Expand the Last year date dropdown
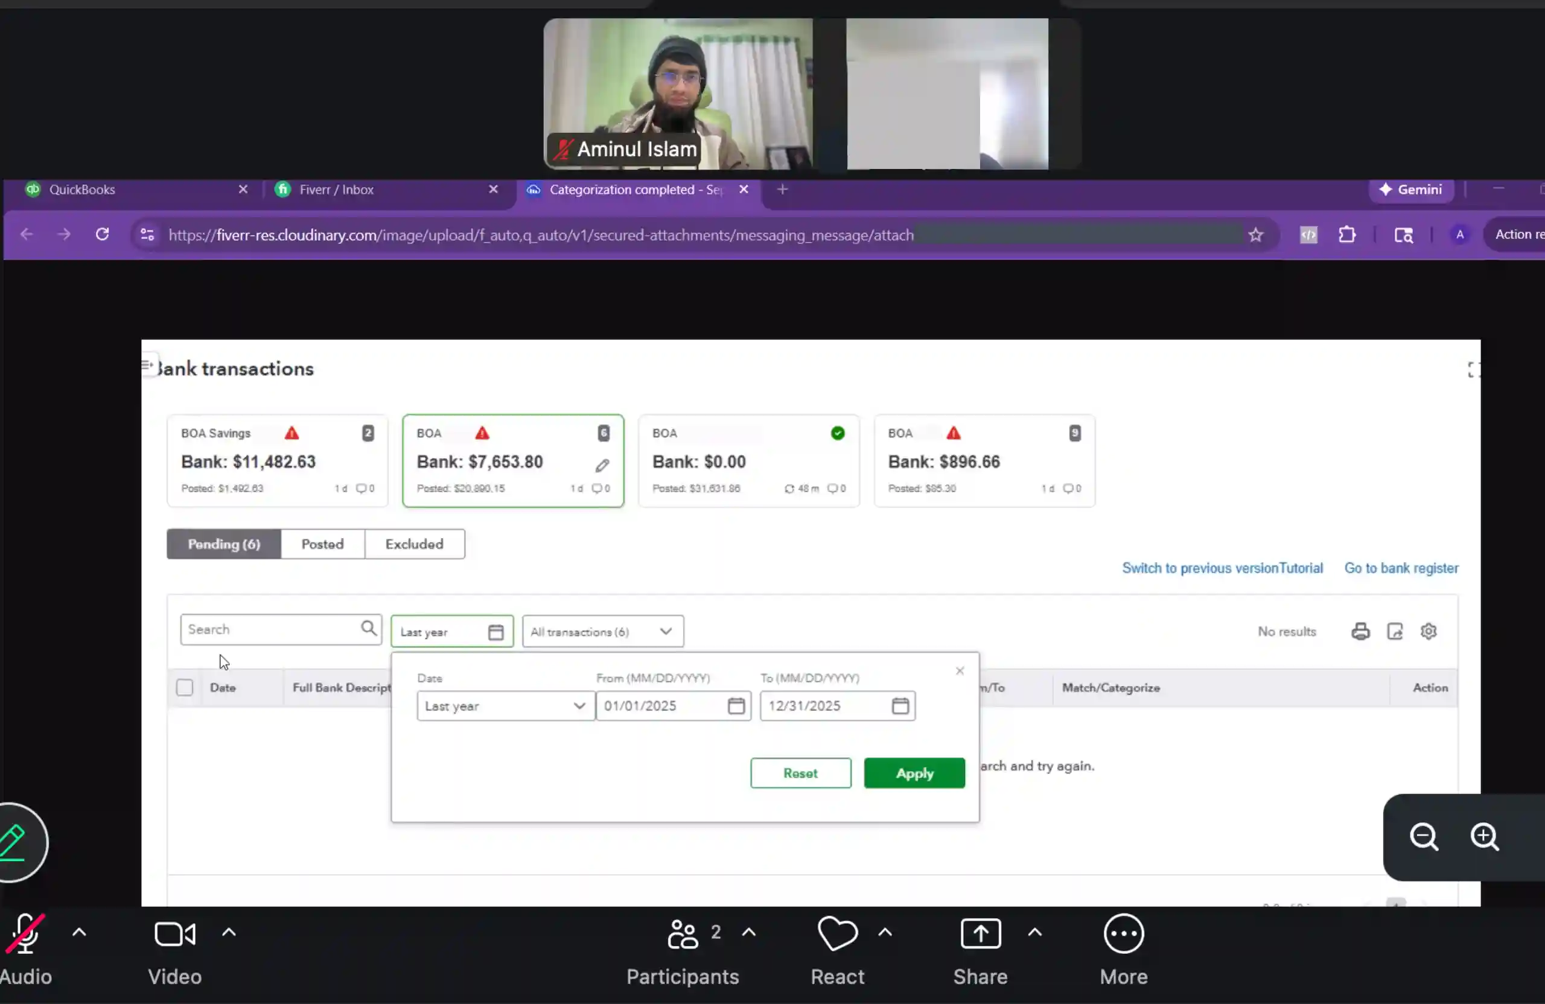The image size is (1545, 1004). click(x=506, y=705)
